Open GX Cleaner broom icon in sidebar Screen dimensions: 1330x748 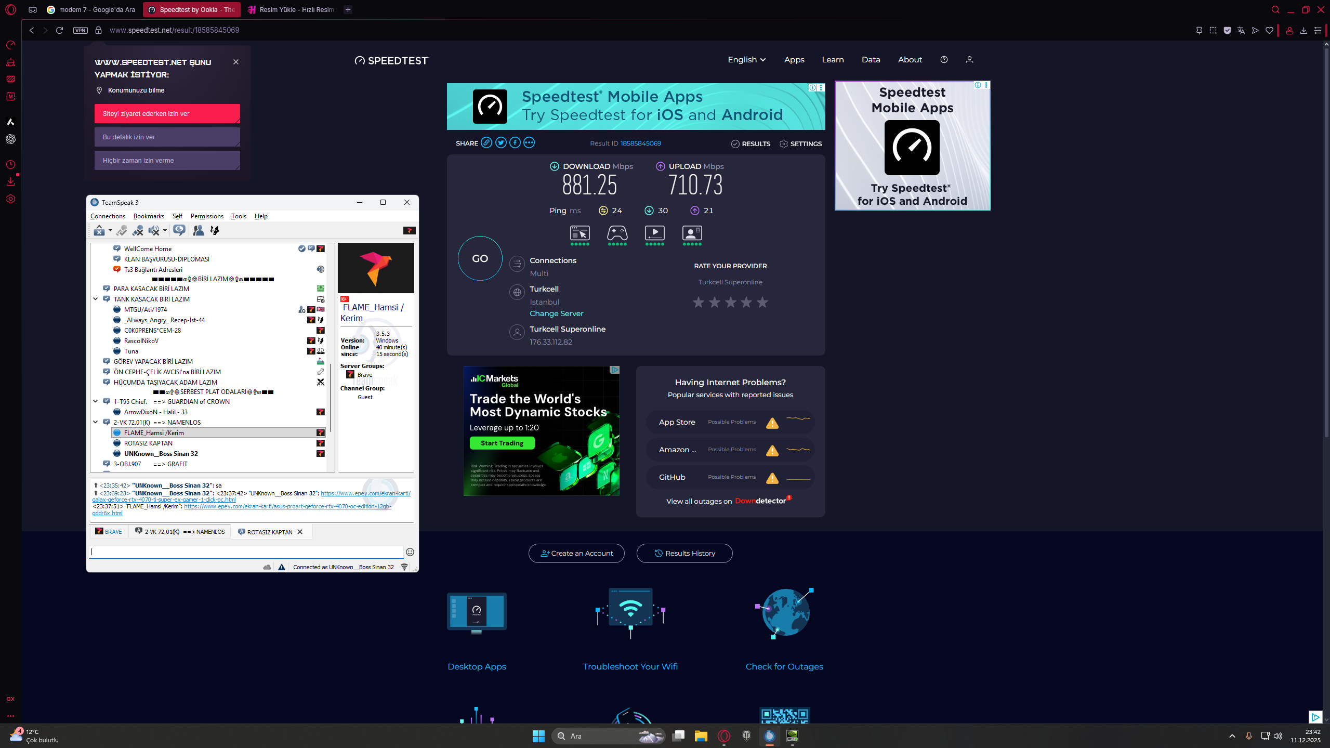pyautogui.click(x=10, y=62)
